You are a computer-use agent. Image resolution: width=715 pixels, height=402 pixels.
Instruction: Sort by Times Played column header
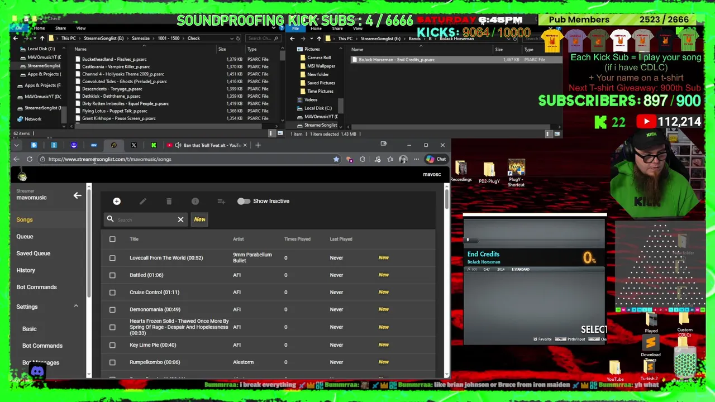tap(297, 239)
